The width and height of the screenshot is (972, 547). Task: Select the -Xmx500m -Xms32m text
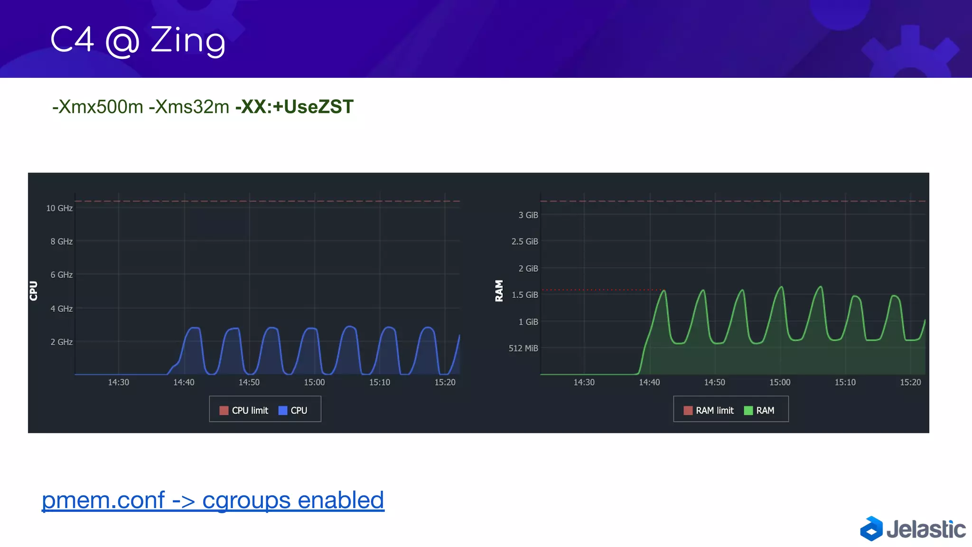point(141,107)
